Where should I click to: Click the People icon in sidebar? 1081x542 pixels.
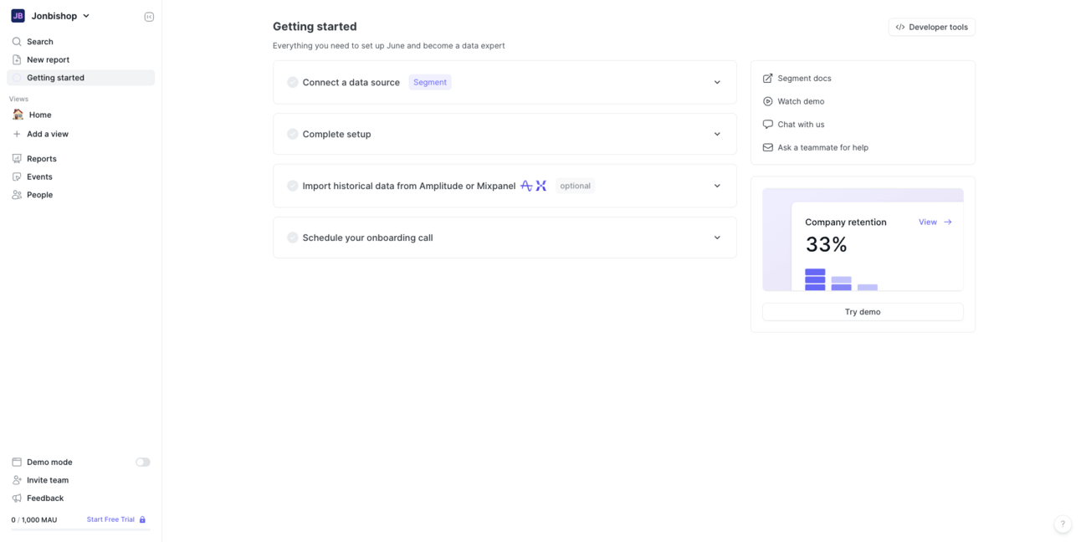17,195
